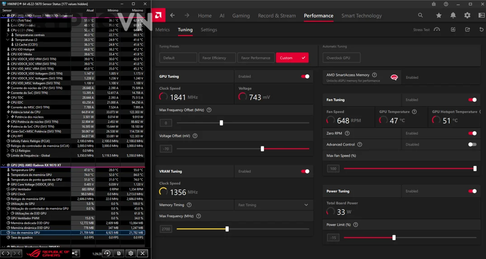Open the Smart Technology tab
Screen dimensions: 486x259
(361, 16)
